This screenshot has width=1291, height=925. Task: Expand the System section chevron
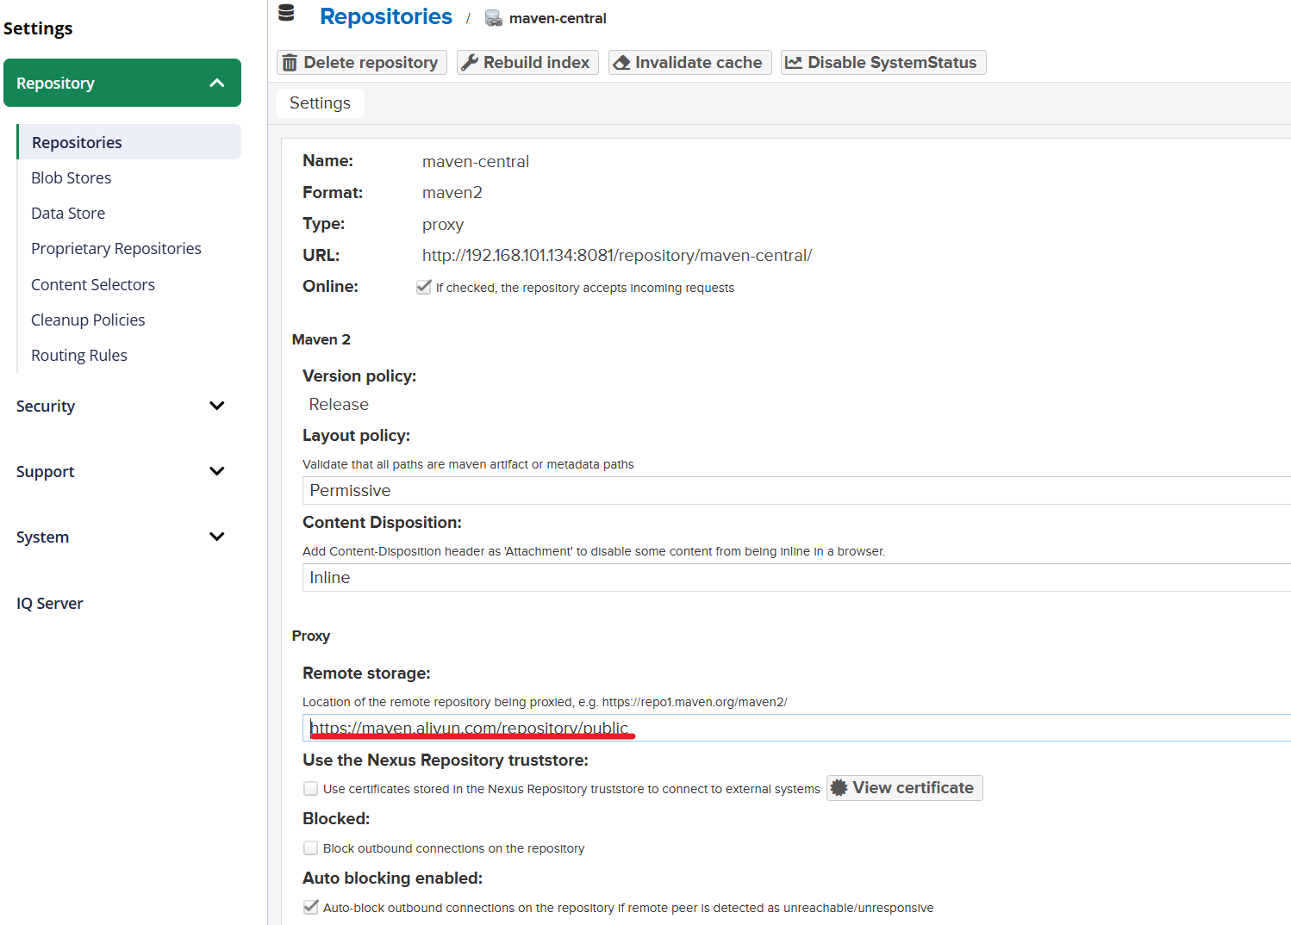217,537
